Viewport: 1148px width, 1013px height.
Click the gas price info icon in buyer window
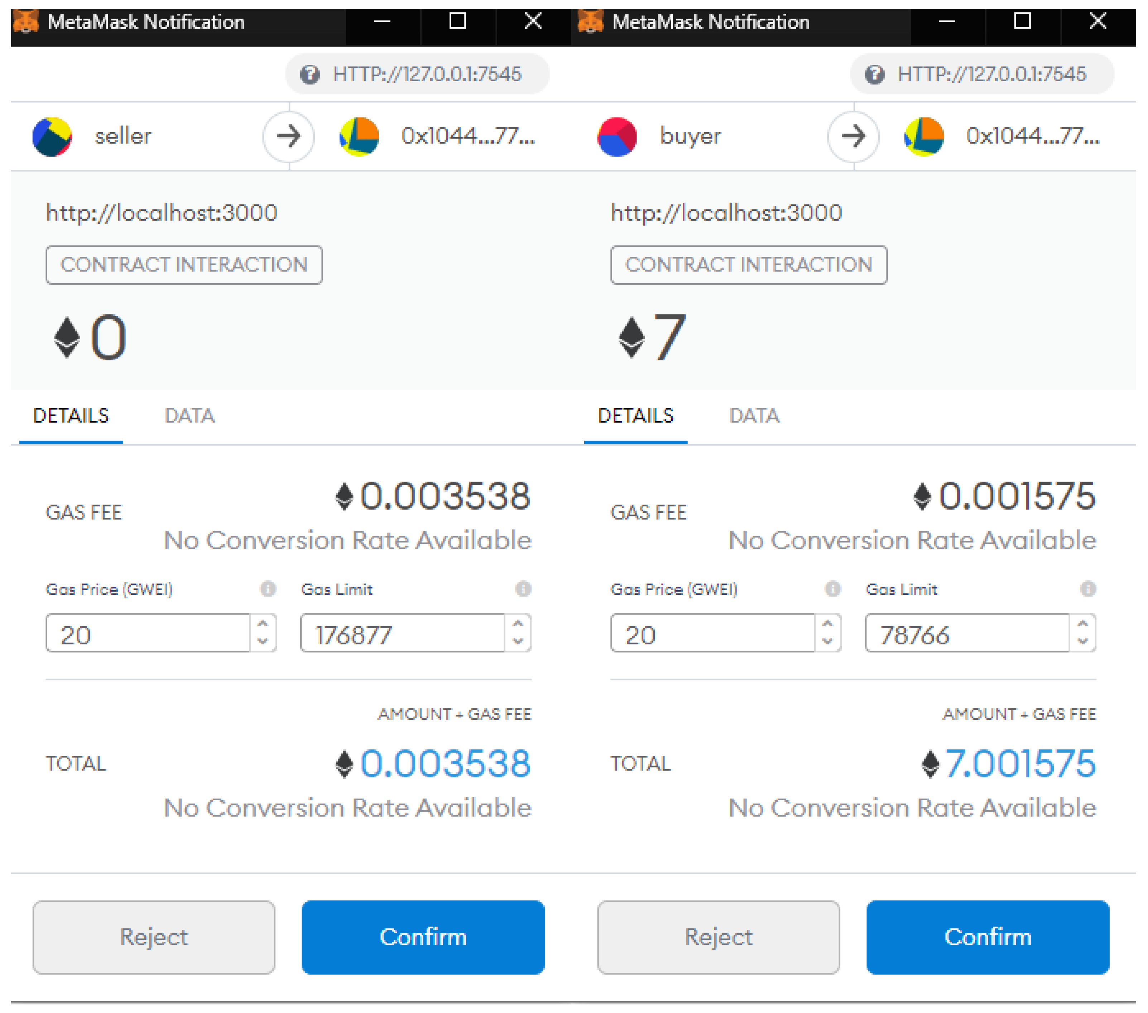click(x=832, y=588)
